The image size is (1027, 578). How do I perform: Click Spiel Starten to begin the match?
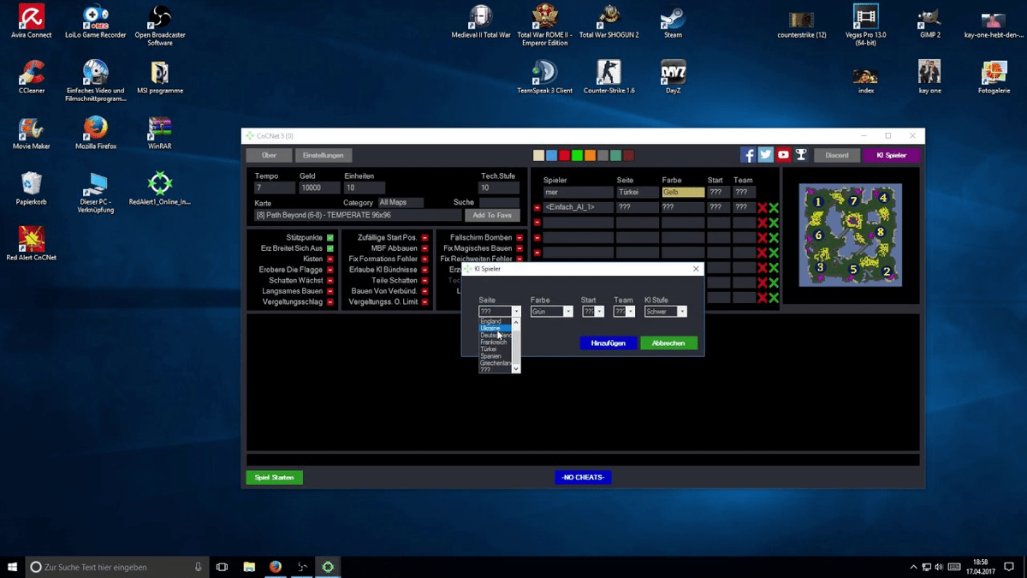click(274, 477)
